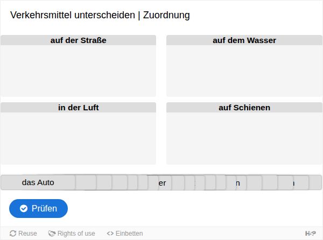
Task: Click the 'auf dem Wasser' drop zone area
Action: click(x=244, y=71)
